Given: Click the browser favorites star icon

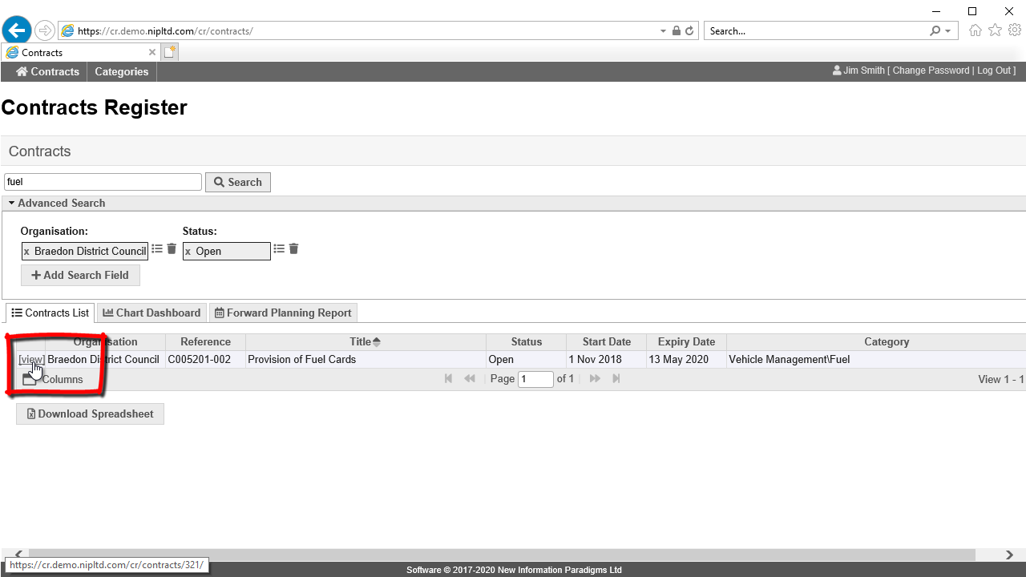Looking at the screenshot, I should coord(995,30).
